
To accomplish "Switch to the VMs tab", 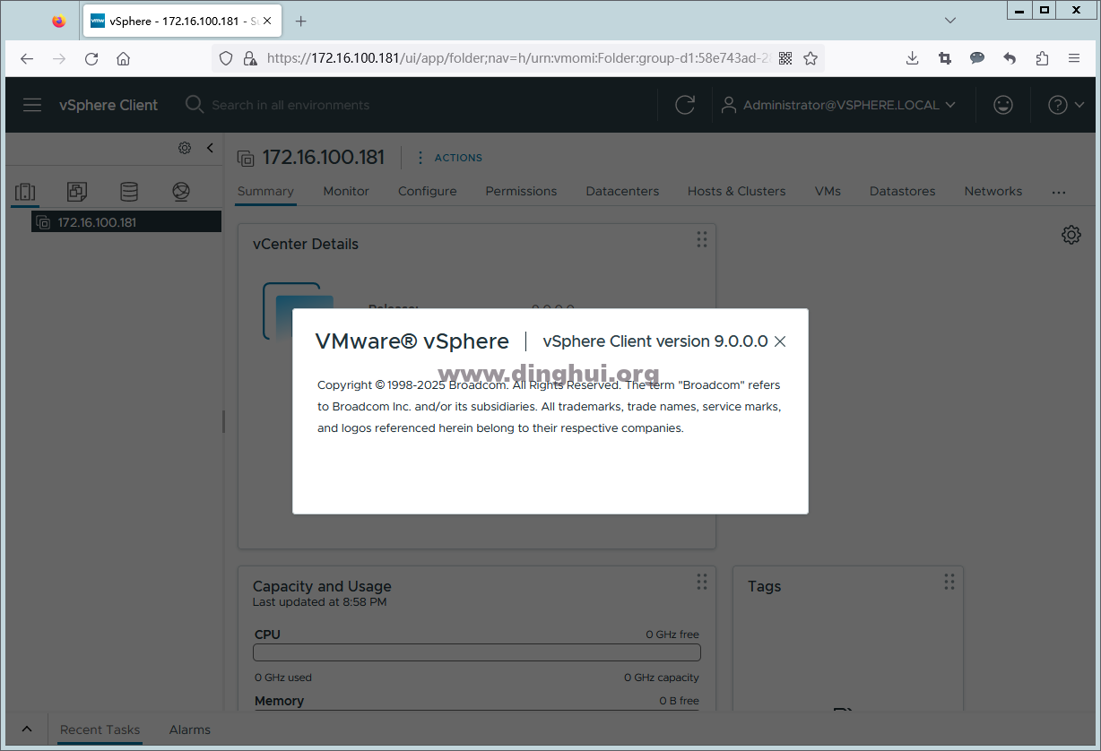I will pyautogui.click(x=828, y=191).
